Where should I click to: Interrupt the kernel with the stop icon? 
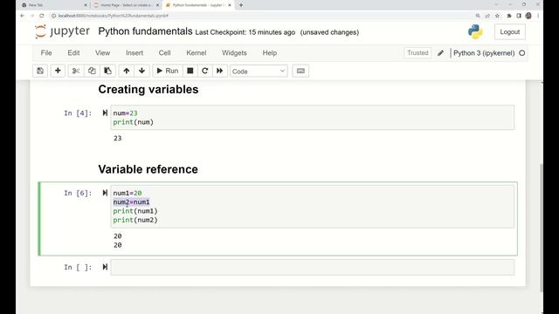point(190,71)
